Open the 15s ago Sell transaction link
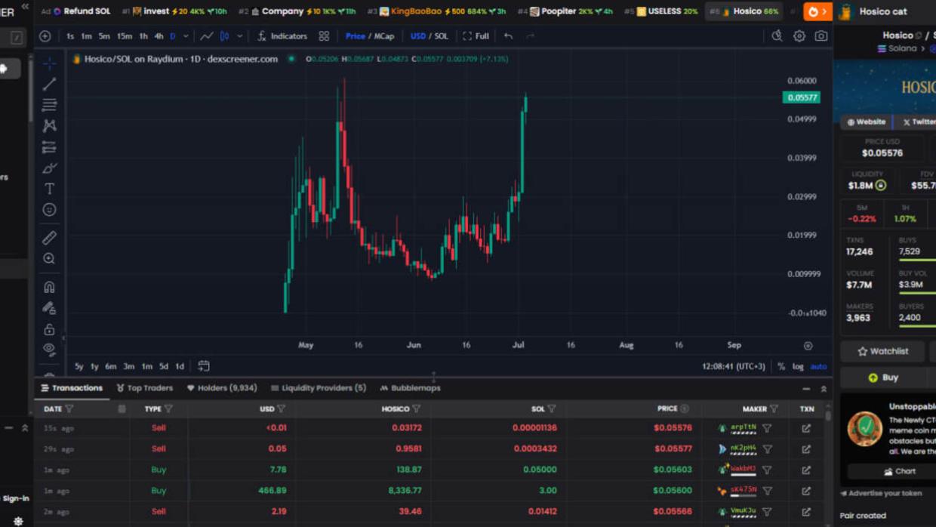Image resolution: width=936 pixels, height=527 pixels. (x=806, y=428)
